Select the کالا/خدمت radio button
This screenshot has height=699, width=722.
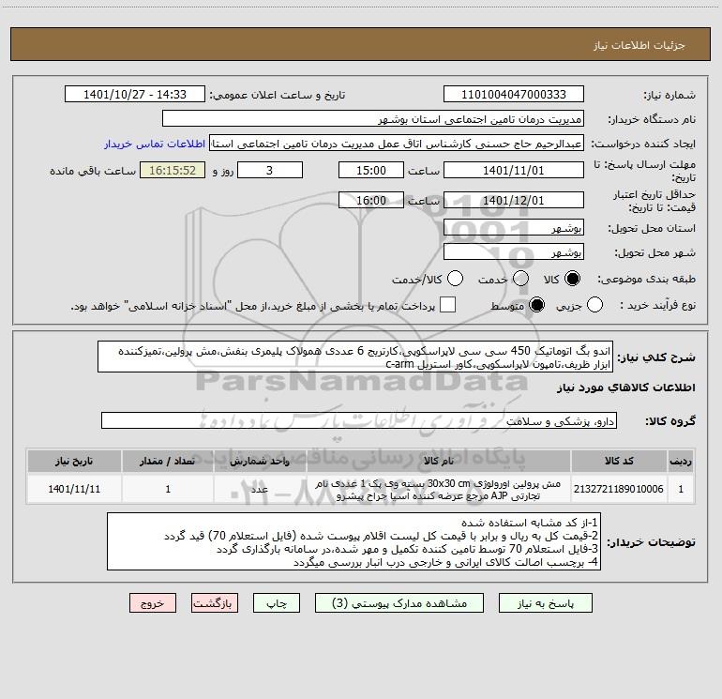[455, 279]
